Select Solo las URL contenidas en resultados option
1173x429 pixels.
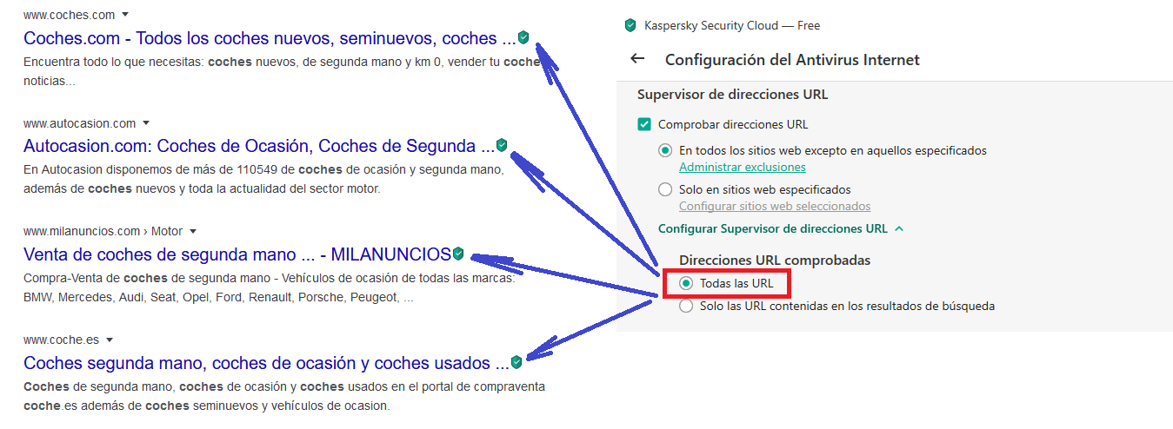coord(686,306)
